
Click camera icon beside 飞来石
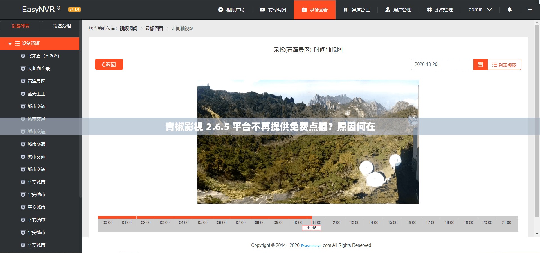(x=23, y=56)
